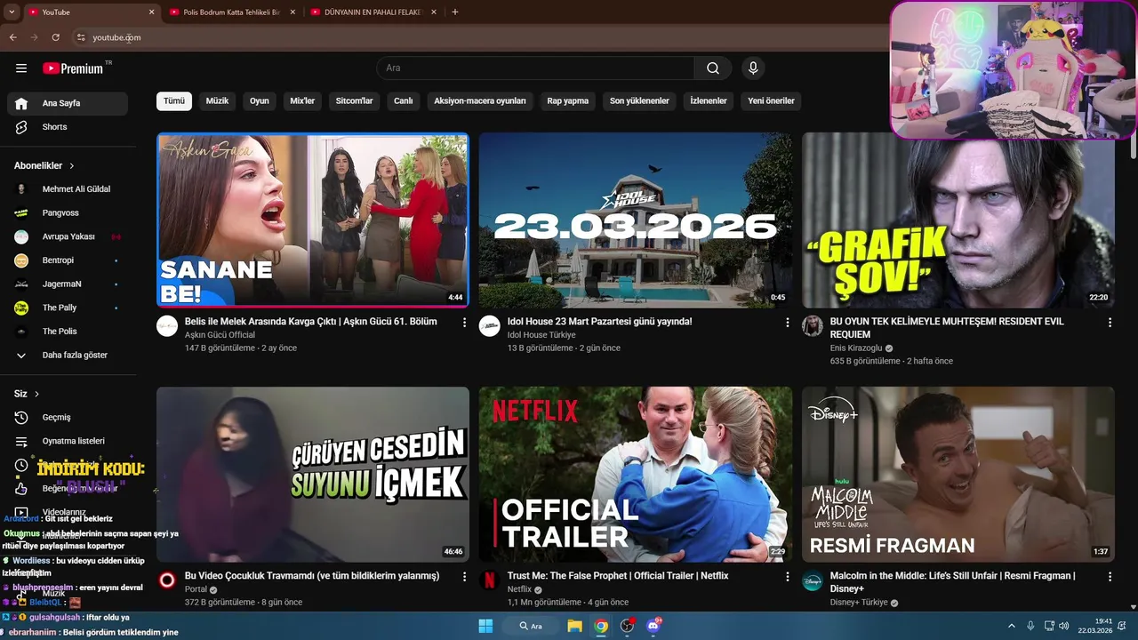Open Geçmiş history in sidebar

[x=68, y=417]
